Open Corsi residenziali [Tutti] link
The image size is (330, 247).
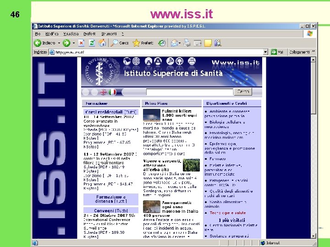(x=111, y=112)
